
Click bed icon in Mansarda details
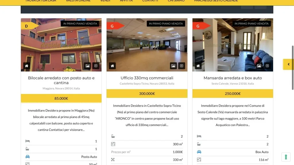199,136
